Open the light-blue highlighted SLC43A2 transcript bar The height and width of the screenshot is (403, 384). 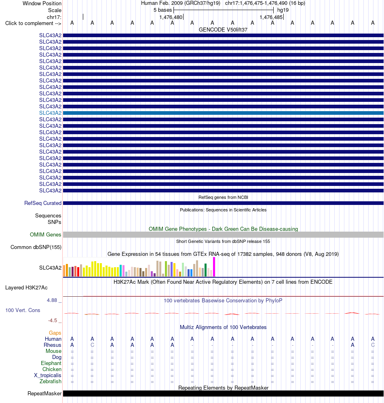click(x=223, y=113)
